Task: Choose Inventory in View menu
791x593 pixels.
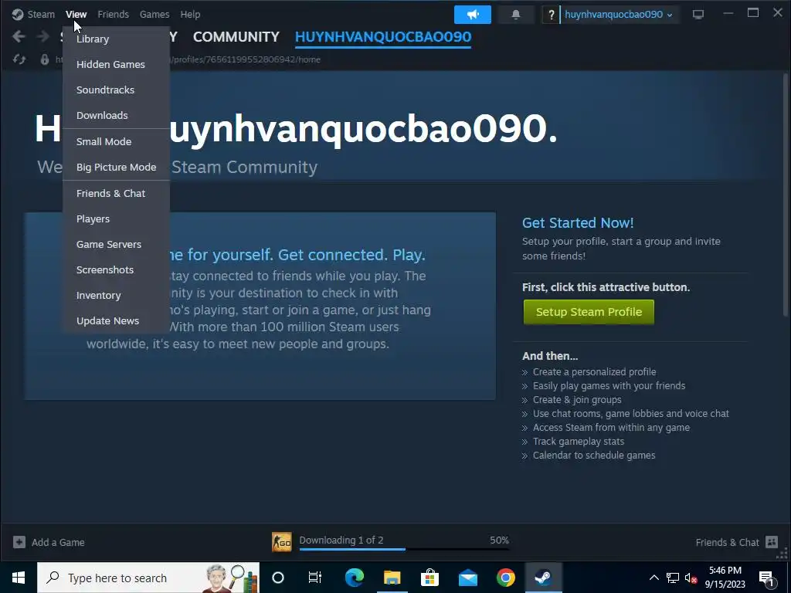Action: point(116,295)
